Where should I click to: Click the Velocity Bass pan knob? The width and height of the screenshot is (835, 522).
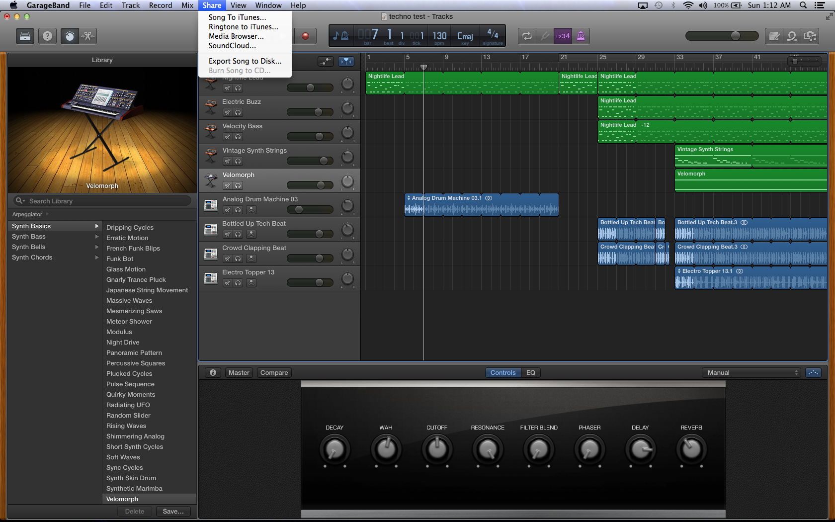347,132
